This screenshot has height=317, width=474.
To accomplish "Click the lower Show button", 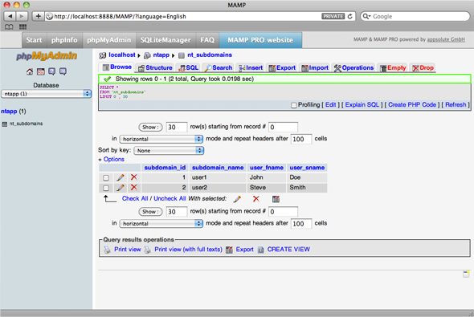I will click(150, 212).
